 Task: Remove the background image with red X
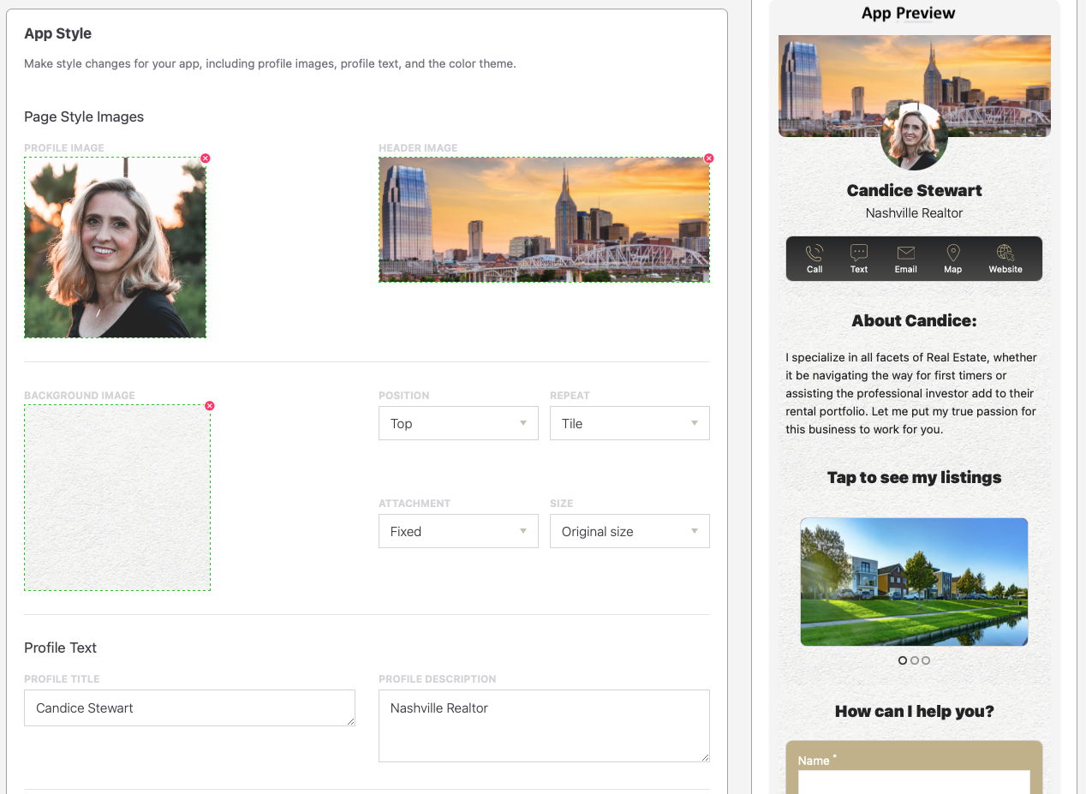click(x=210, y=406)
